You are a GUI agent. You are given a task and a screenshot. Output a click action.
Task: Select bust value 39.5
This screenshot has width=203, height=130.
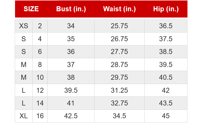tap(71, 90)
